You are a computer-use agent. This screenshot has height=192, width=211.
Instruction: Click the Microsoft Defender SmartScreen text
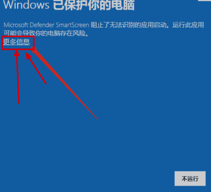pyautogui.click(x=46, y=25)
